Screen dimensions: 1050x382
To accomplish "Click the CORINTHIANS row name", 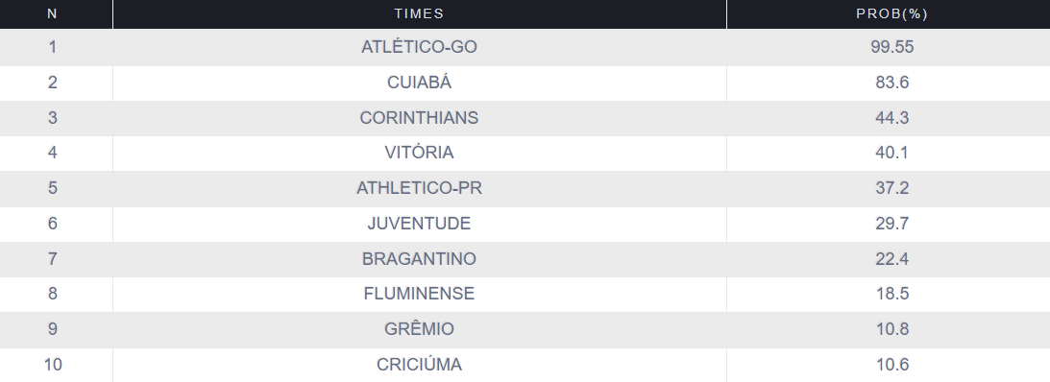I will (419, 118).
